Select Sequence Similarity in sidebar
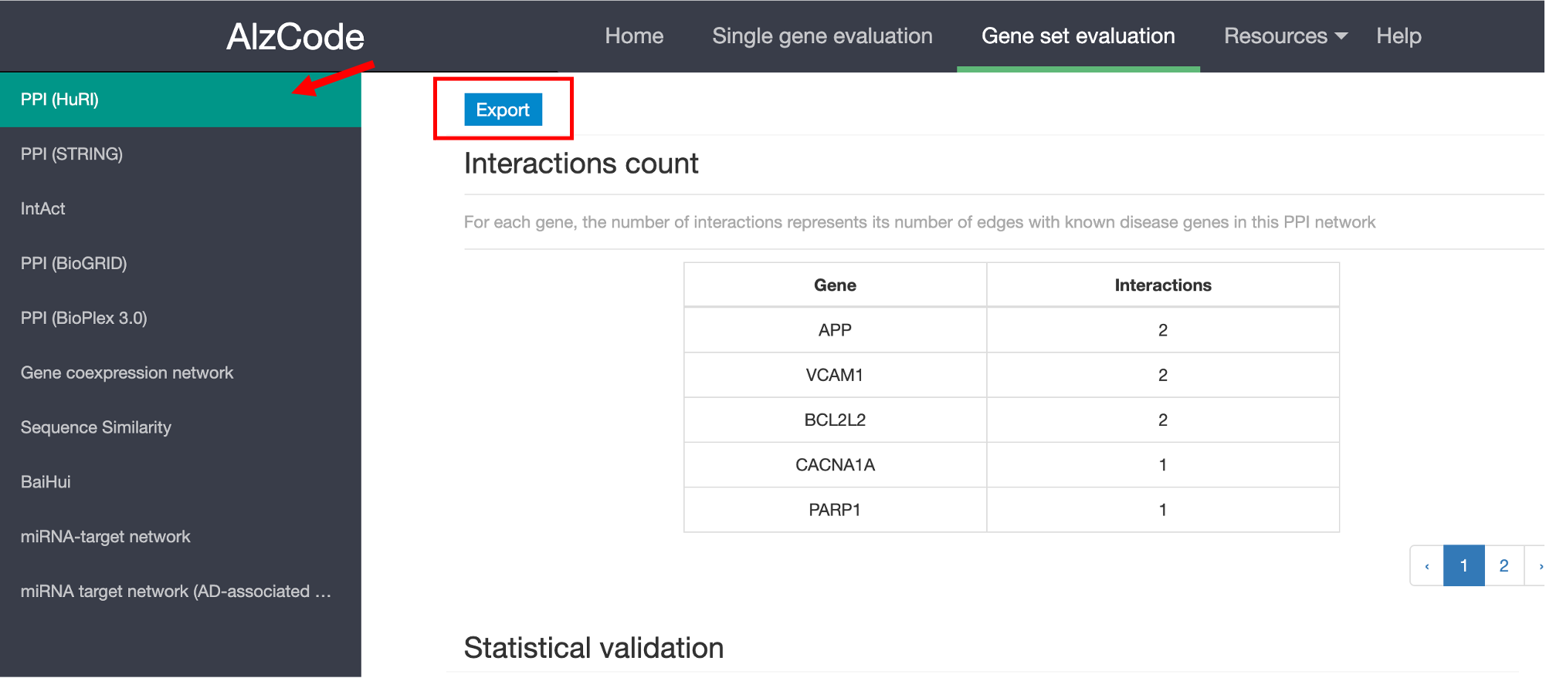Image resolution: width=1546 pixels, height=678 pixels. pos(97,428)
